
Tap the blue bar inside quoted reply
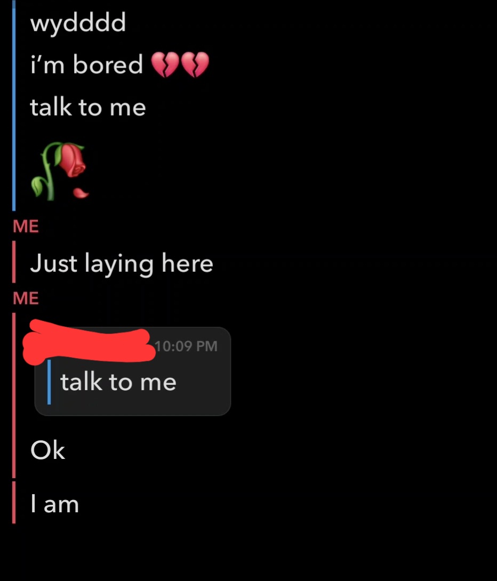pos(49,382)
